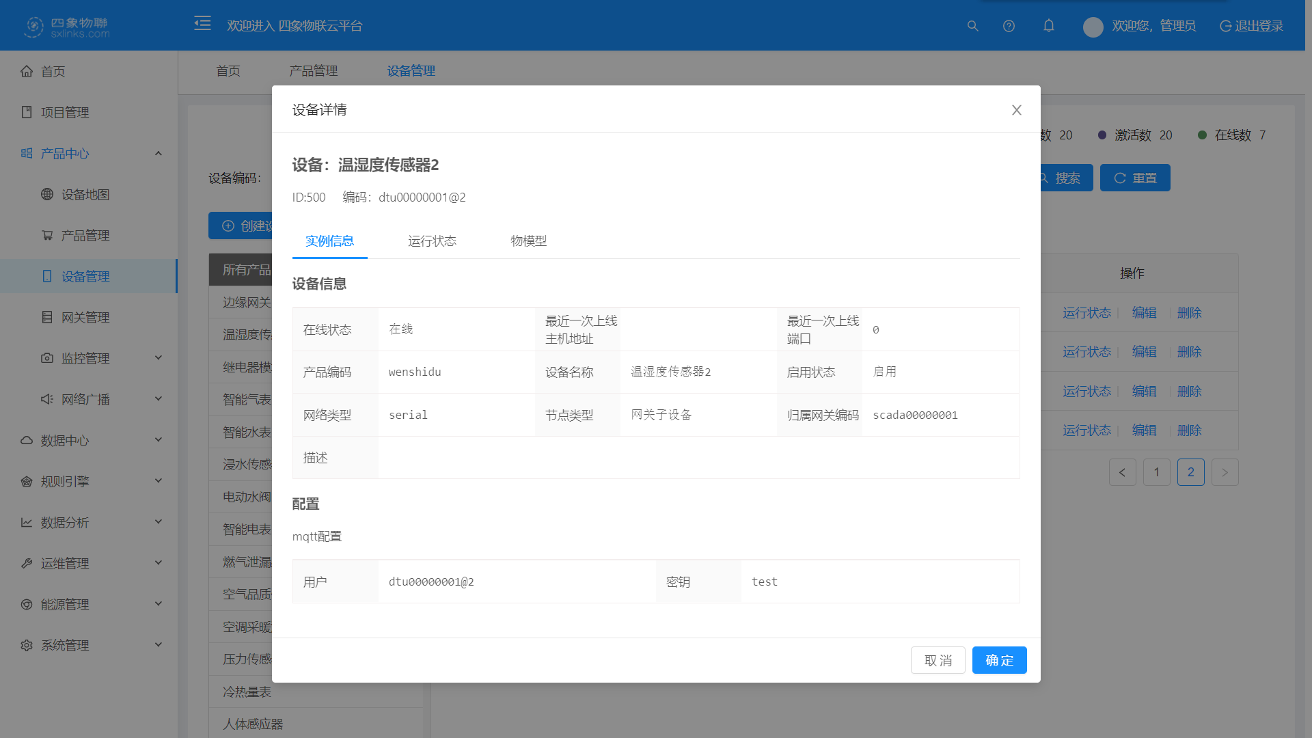1312x738 pixels.
Task: Select the 产品管理 cart icon in sidebar
Action: click(x=46, y=235)
